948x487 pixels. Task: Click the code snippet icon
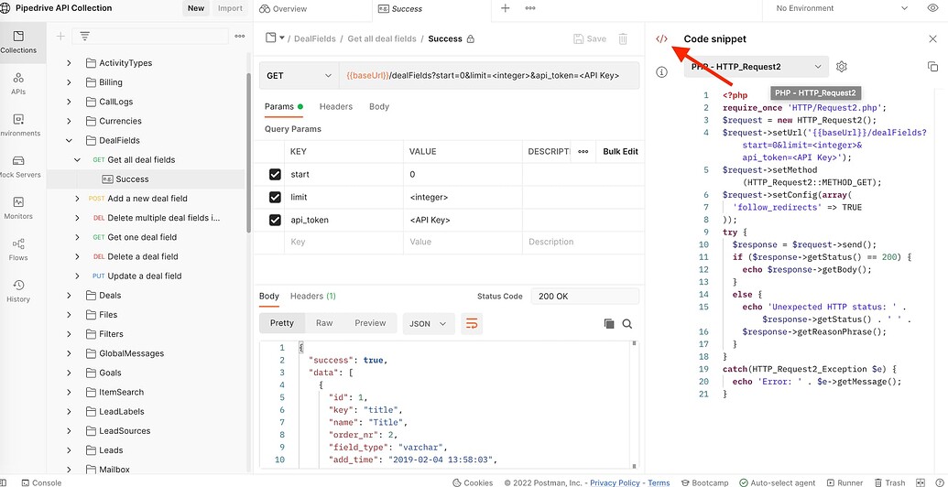(662, 38)
